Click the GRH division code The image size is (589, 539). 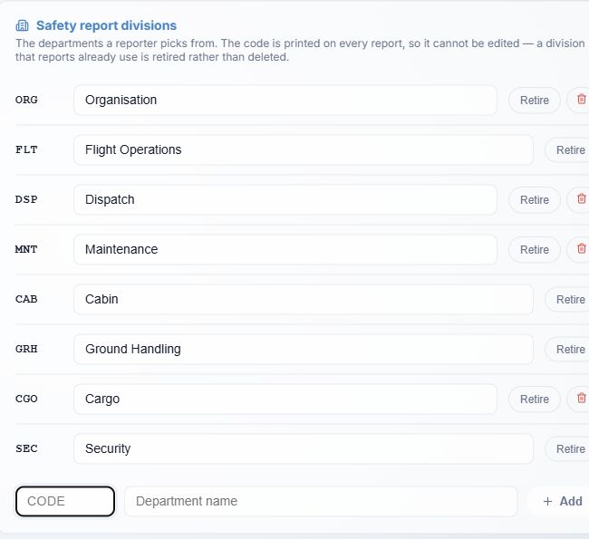coord(26,349)
